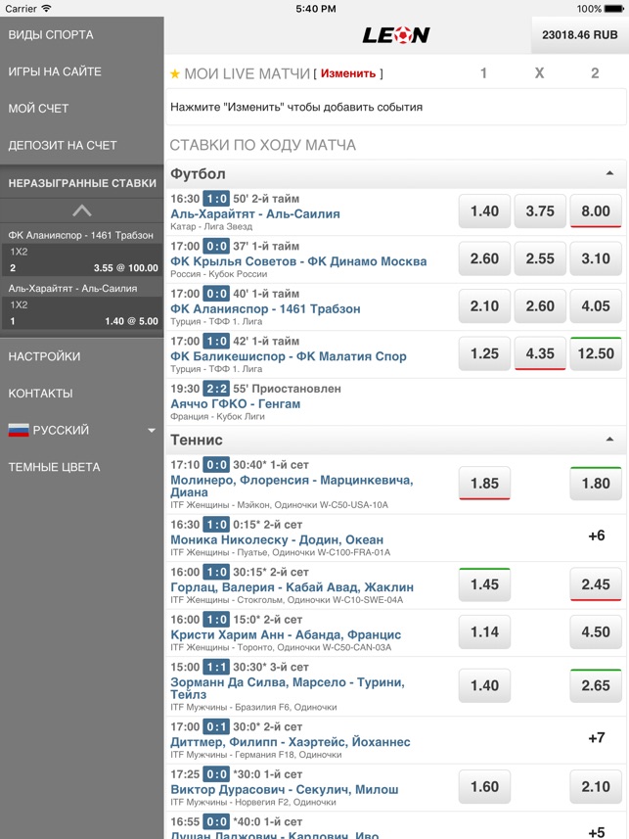
Task: Click the Изменить link
Action: coord(348,73)
